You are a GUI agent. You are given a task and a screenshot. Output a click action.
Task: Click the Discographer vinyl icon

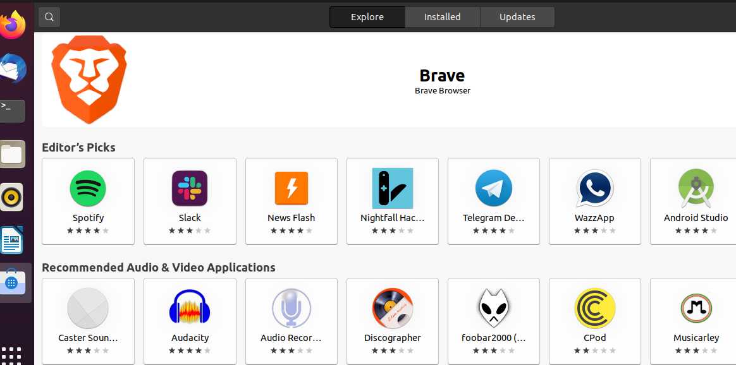click(392, 308)
